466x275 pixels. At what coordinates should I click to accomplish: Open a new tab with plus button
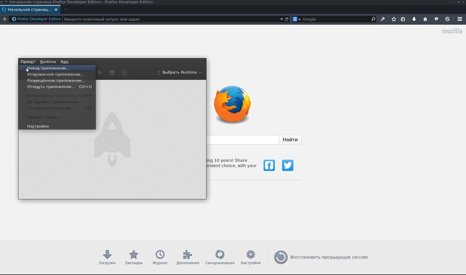point(65,9)
